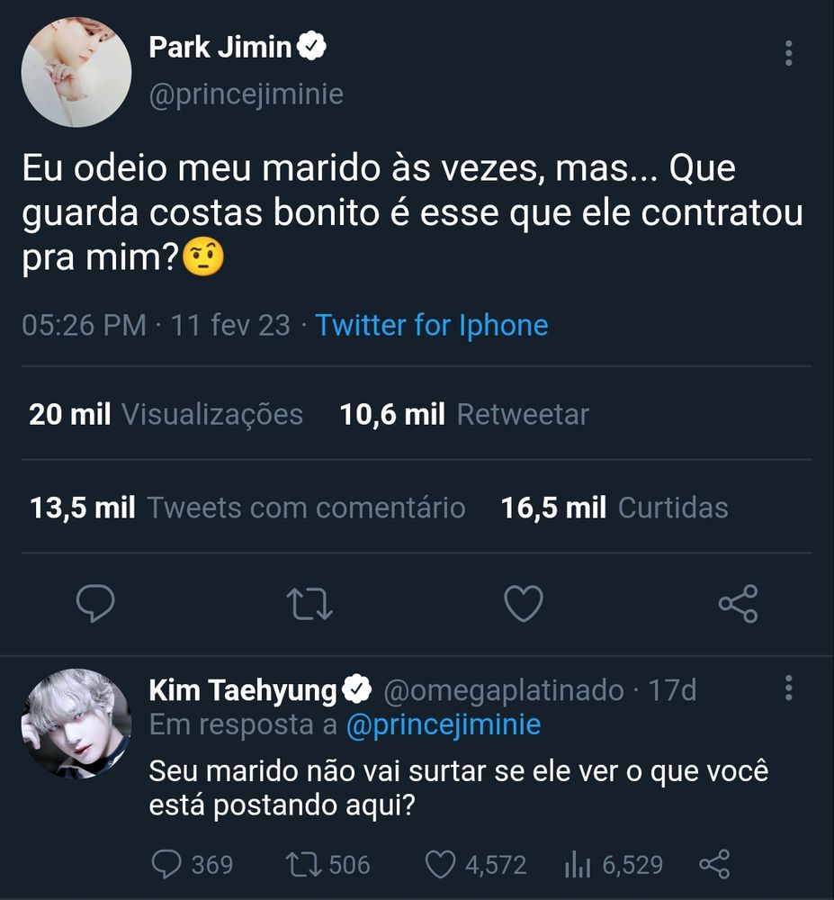The width and height of the screenshot is (834, 900).
Task: View the 16,5 mil Curtidas list
Action: [614, 508]
